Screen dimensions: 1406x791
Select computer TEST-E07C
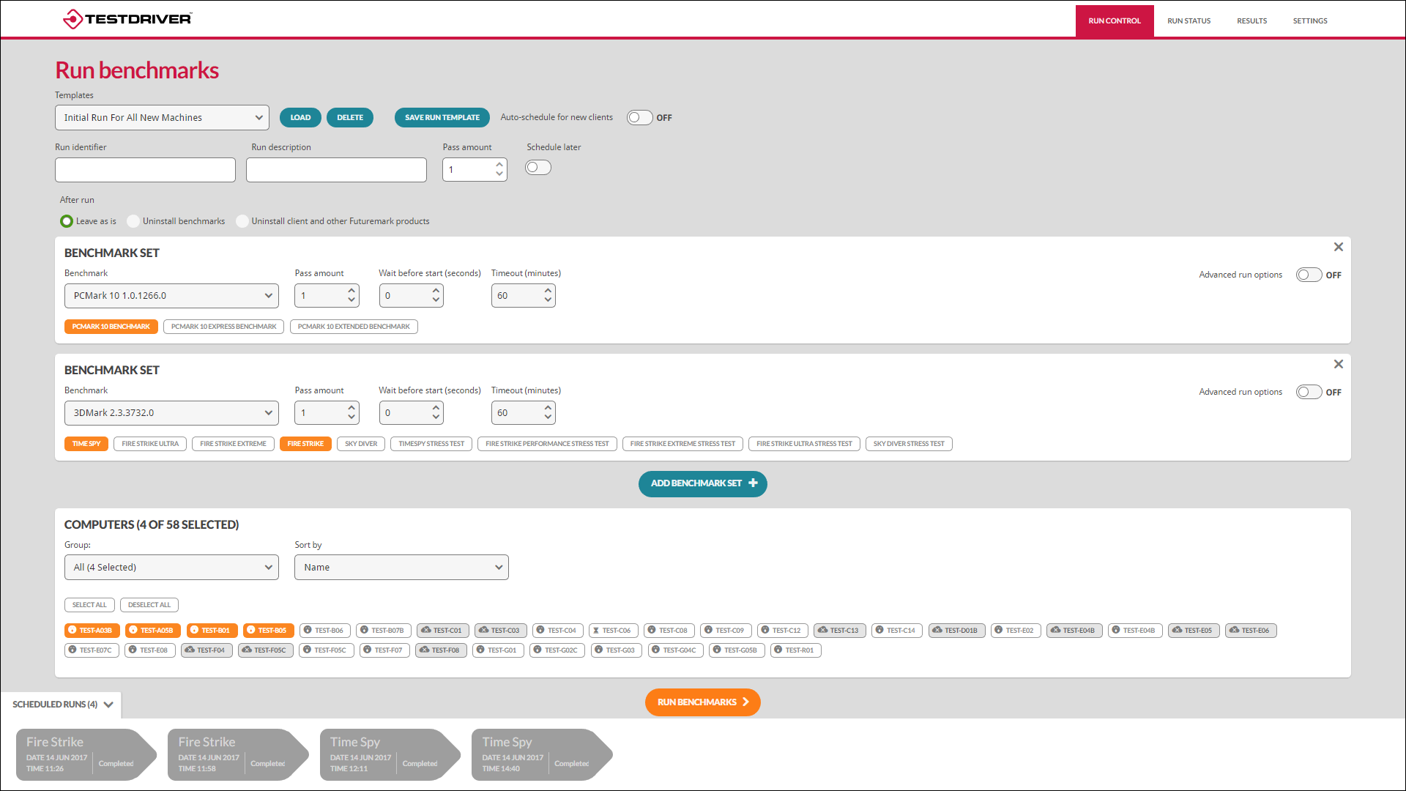point(92,650)
